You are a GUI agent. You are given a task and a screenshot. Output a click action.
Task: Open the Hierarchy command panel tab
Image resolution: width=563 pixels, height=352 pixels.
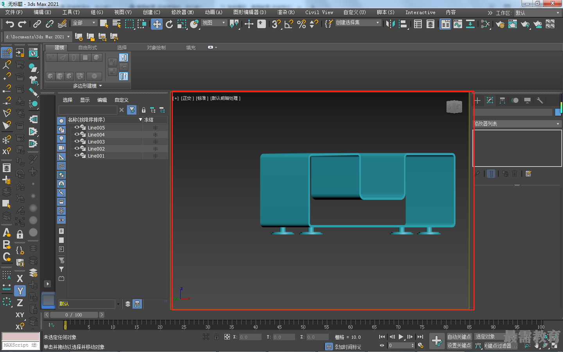point(502,101)
